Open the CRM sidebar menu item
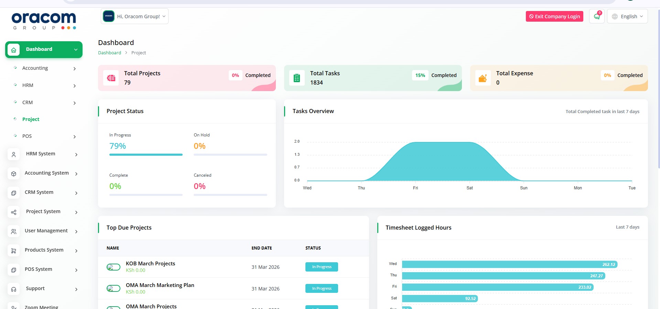 pos(28,102)
